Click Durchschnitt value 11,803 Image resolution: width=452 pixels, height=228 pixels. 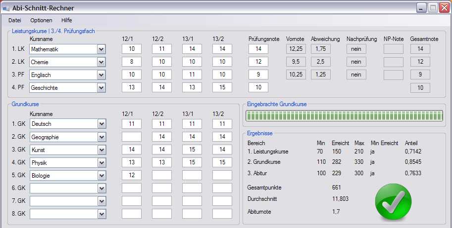[x=340, y=199]
